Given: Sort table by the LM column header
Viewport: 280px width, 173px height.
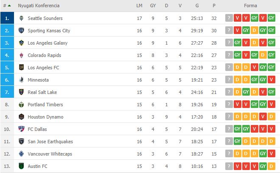Looking at the screenshot, I should 139,6.
